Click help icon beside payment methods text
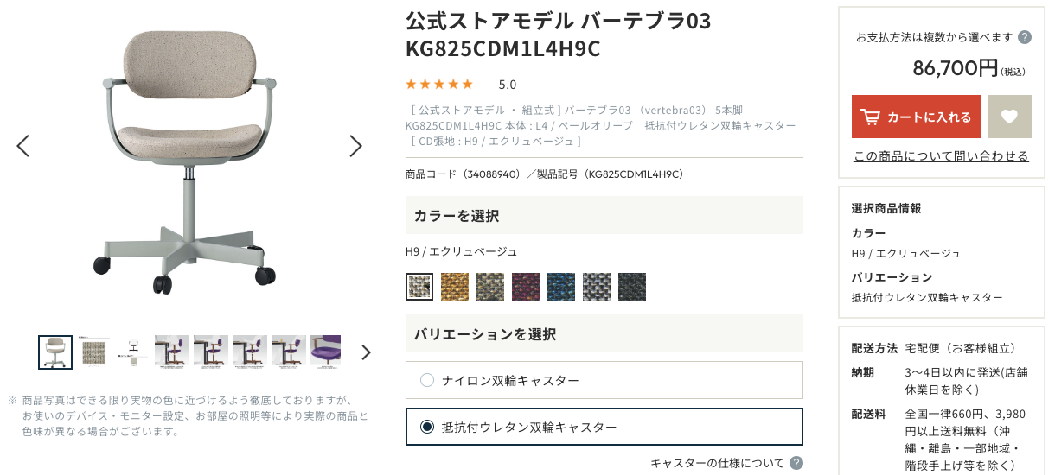This screenshot has width=1055, height=475. pos(1025,37)
